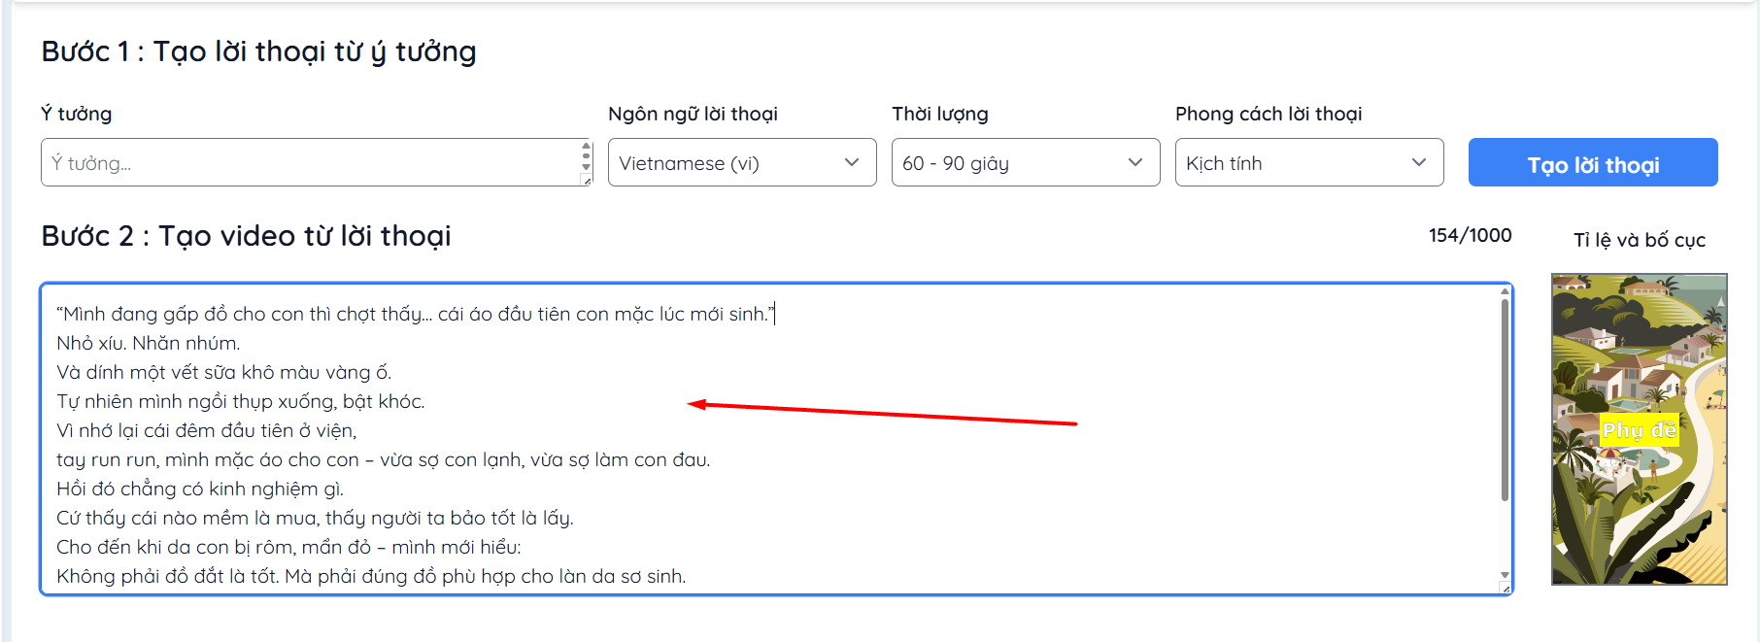The width and height of the screenshot is (1760, 642).
Task: Open the Ngôn ngữ lời thoại dropdown
Action: (742, 162)
